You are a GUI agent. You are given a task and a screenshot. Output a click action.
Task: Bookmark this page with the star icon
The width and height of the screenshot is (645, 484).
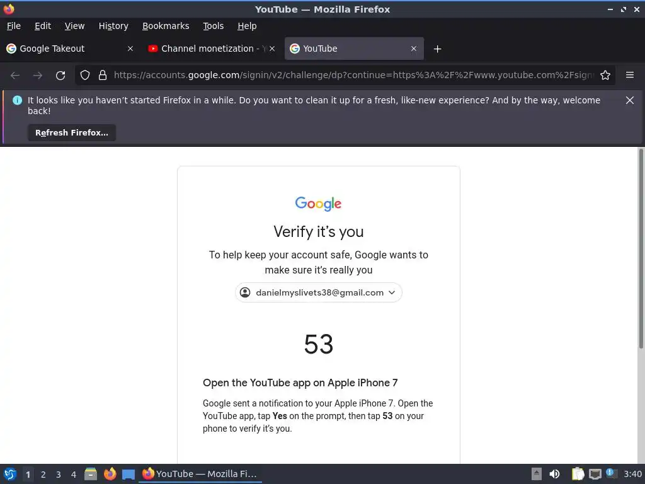[x=605, y=75]
